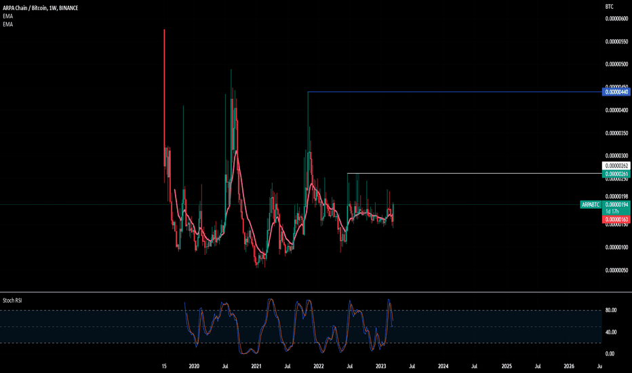This screenshot has width=632, height=373.
Task: Click the '15' date label on time axis
Action: 164,366
